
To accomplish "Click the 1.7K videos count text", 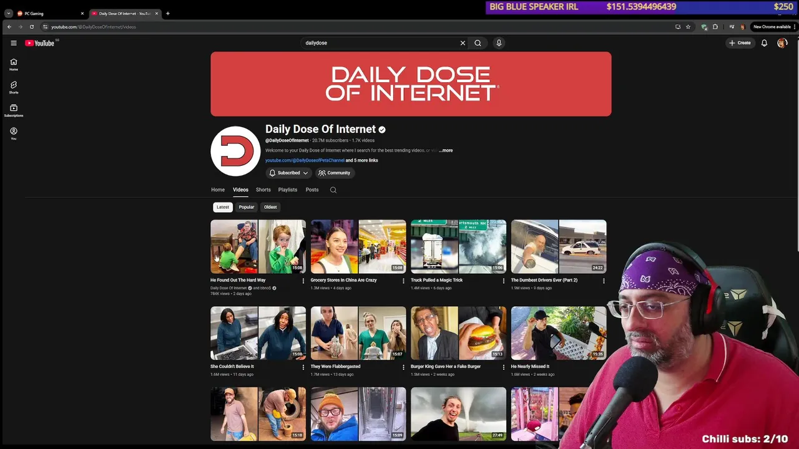I will click(363, 140).
